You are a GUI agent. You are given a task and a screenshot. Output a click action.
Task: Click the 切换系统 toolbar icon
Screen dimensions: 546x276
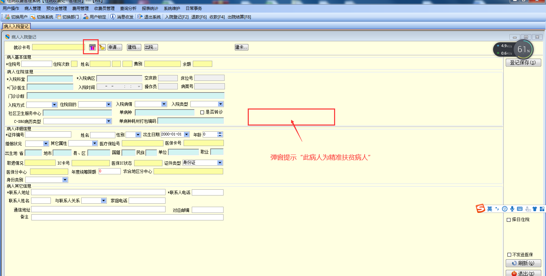click(33, 17)
